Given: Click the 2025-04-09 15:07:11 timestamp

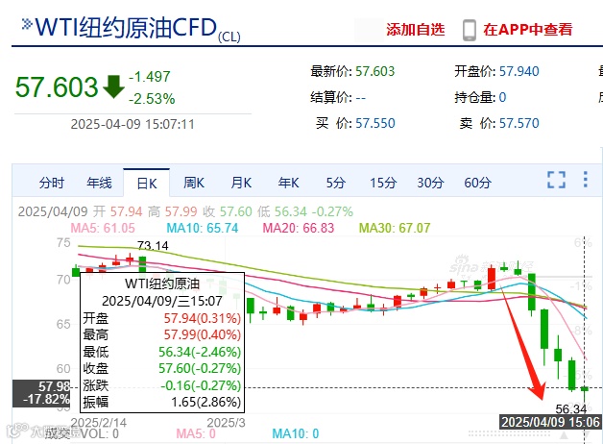Looking at the screenshot, I should (x=133, y=124).
